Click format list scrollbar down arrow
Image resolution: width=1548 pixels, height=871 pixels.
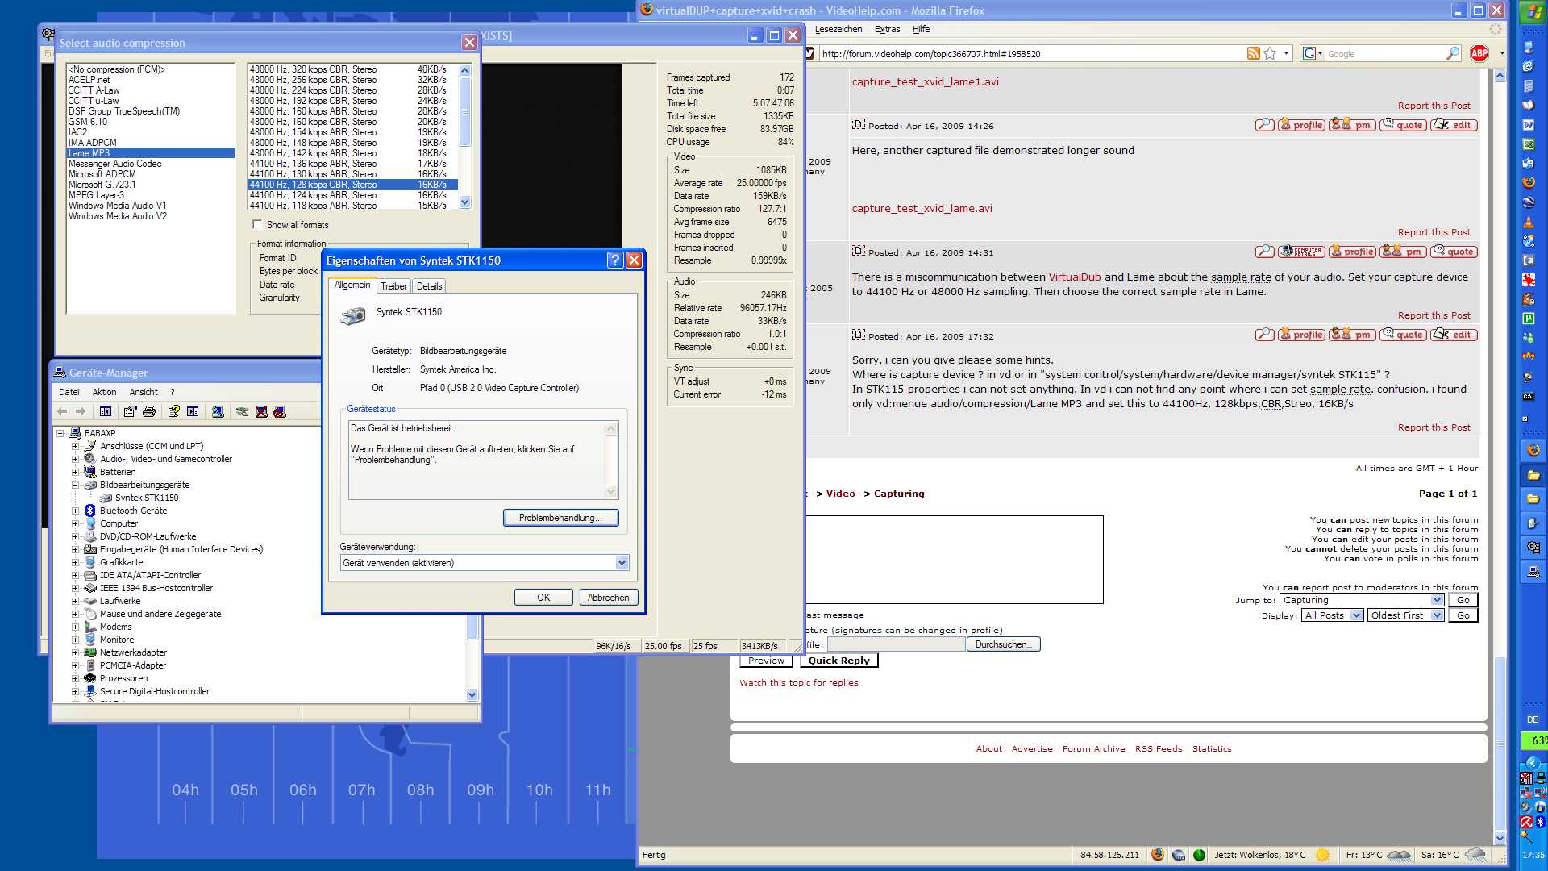(x=464, y=203)
